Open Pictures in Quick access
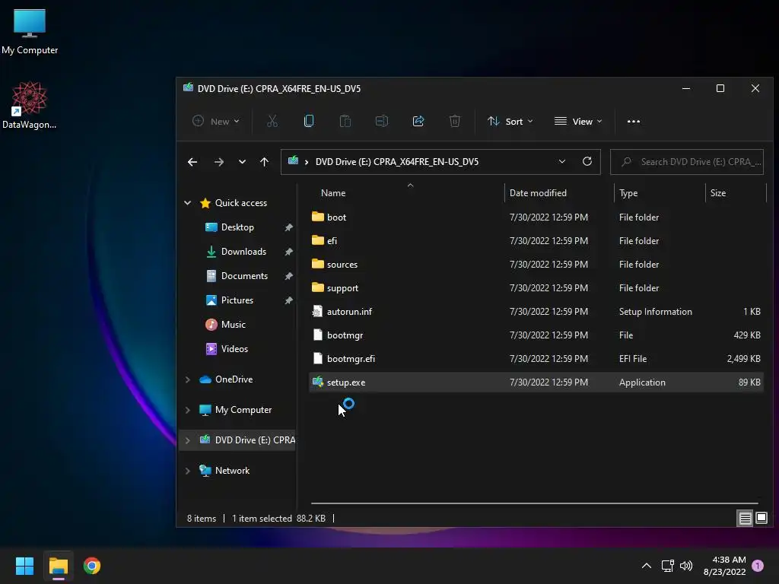779x584 pixels. [237, 300]
